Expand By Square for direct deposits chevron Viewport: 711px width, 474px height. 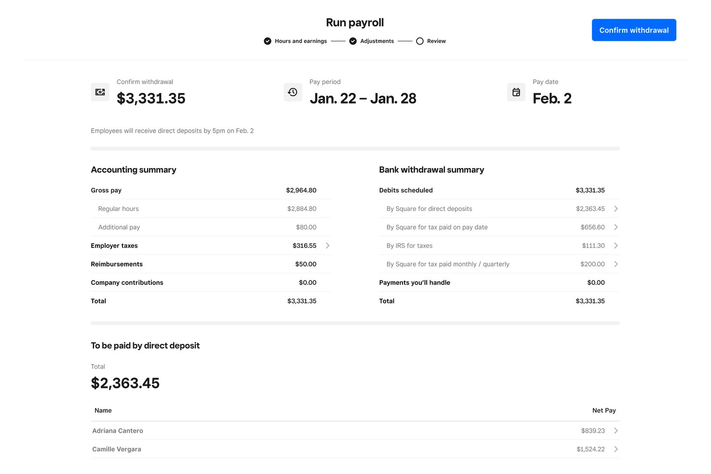616,208
